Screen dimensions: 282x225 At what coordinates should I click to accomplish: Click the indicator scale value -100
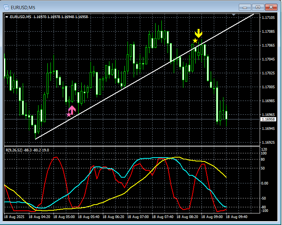pyautogui.click(x=264, y=211)
